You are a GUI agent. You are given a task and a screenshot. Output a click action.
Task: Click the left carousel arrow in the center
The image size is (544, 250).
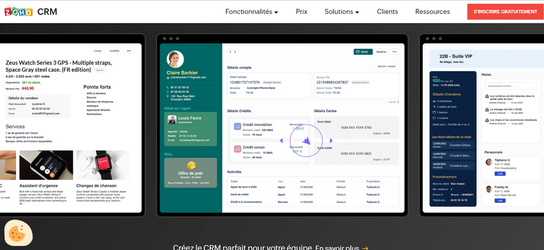(x=281, y=141)
